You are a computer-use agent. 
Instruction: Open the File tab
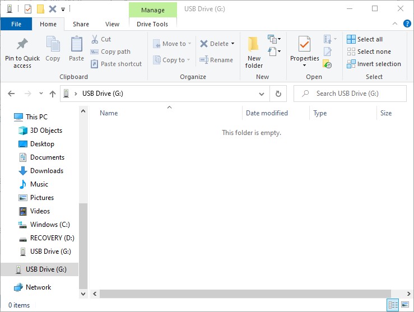[x=16, y=24]
